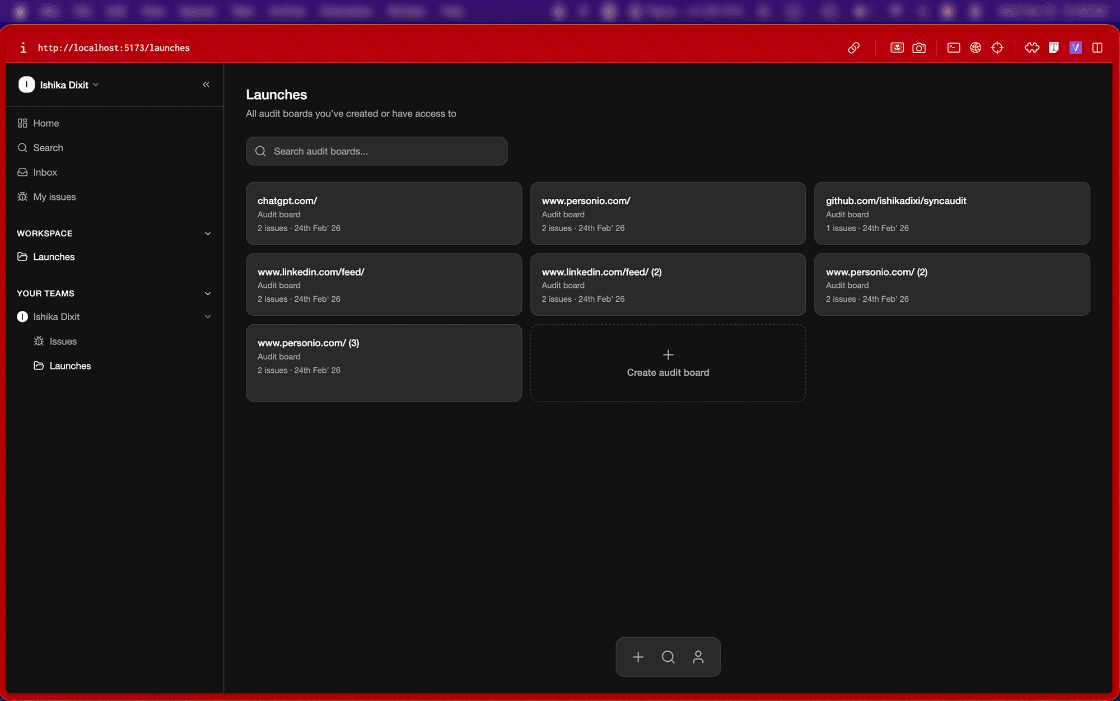Collapse the sidebar with double chevron
This screenshot has width=1120, height=701.
click(206, 85)
